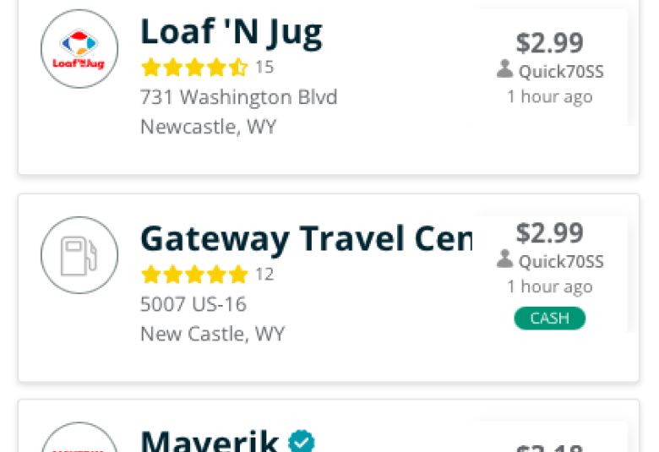Viewport: 659px width, 452px height.
Task: Click the 731 Washington Blvd address
Action: [x=239, y=97]
